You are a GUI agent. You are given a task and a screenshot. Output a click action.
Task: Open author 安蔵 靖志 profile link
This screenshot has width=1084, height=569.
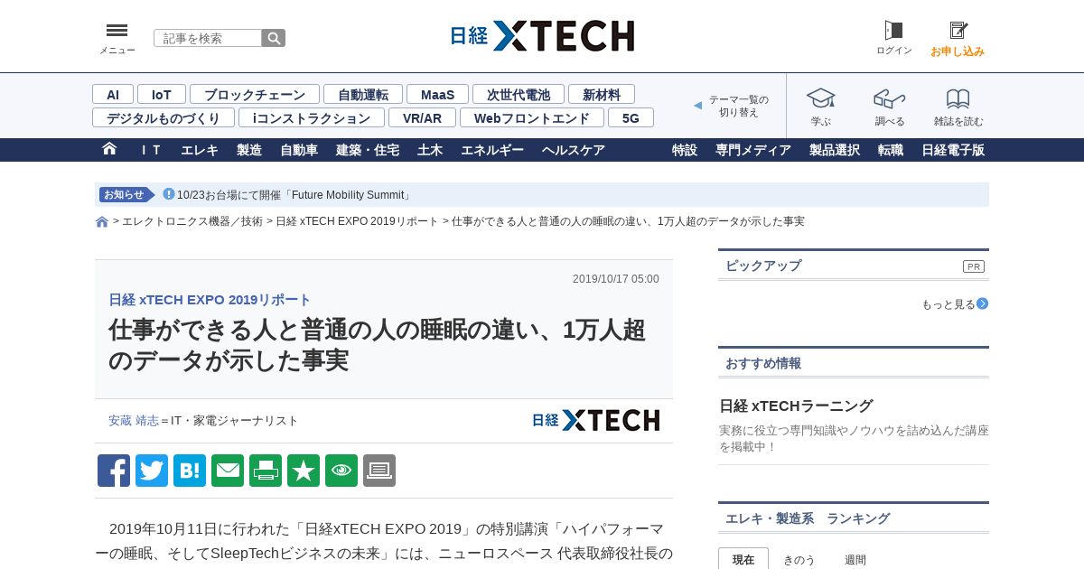point(134,421)
